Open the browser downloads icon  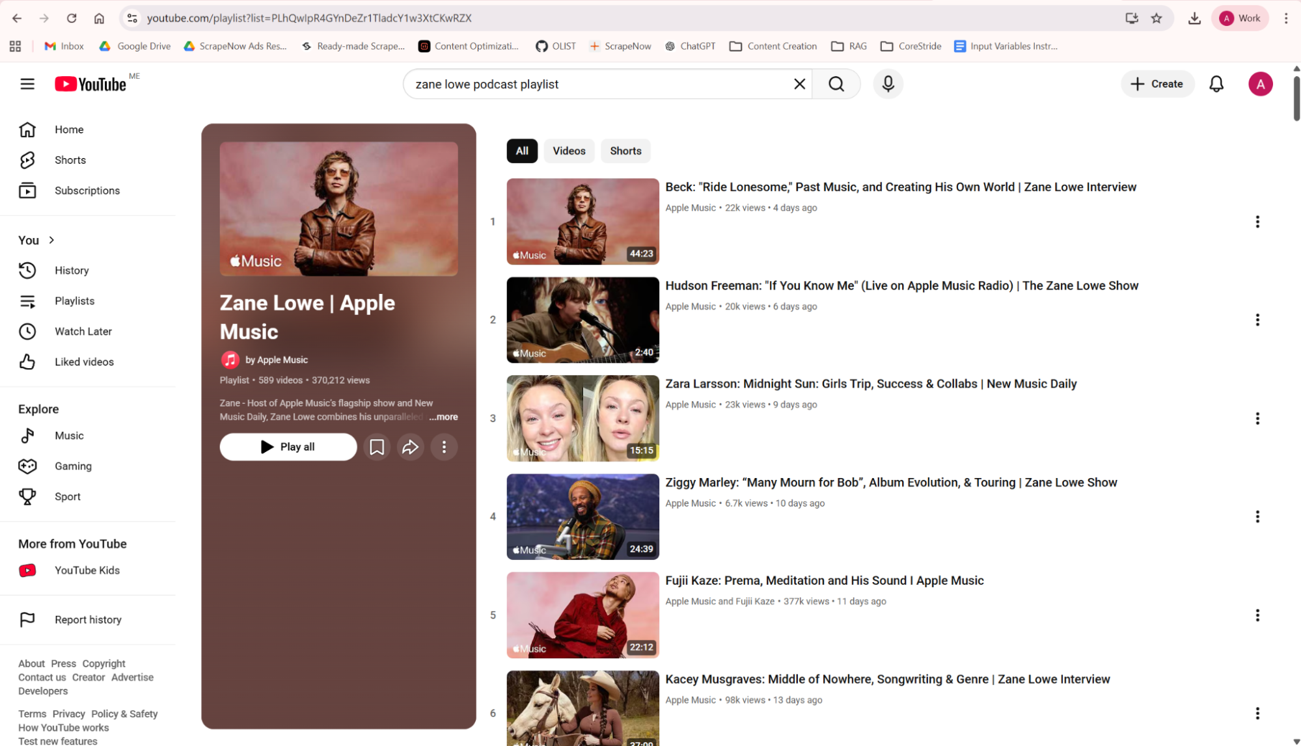[x=1194, y=18]
